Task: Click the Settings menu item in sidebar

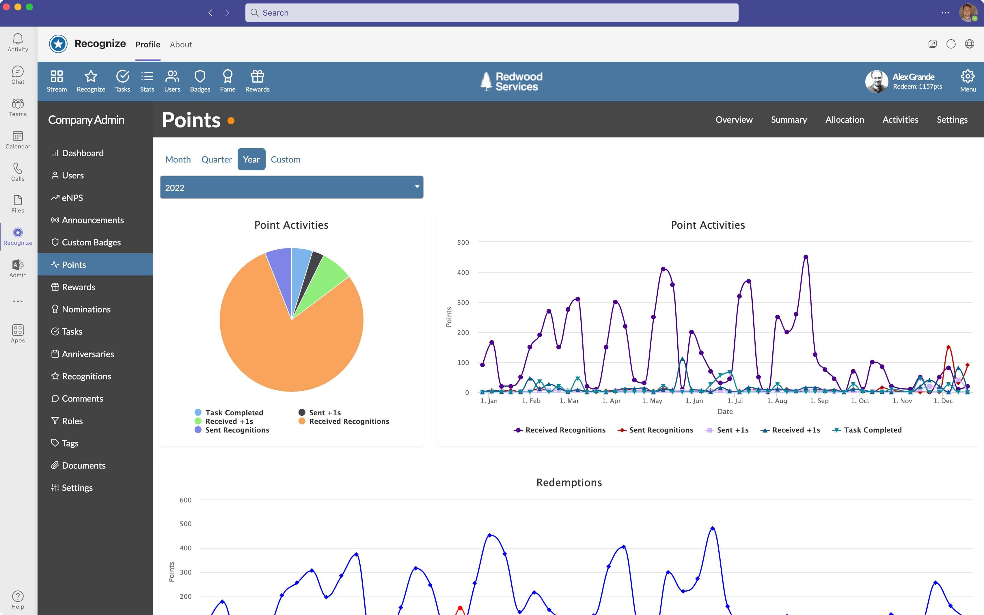Action: click(77, 487)
